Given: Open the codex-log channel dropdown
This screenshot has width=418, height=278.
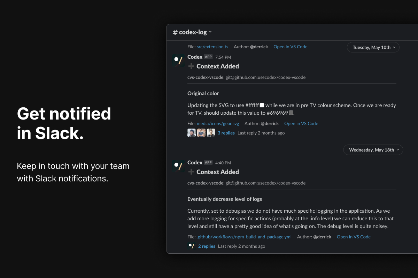Looking at the screenshot, I should pyautogui.click(x=192, y=32).
